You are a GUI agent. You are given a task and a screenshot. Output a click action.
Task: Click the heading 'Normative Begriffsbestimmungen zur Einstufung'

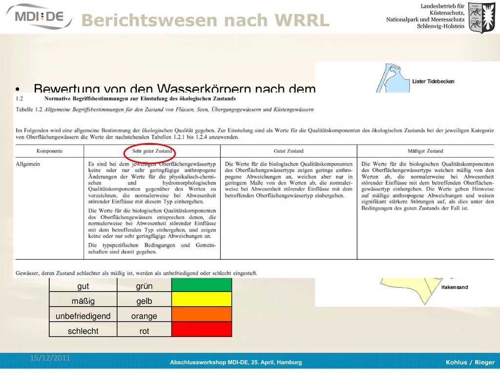tap(140, 99)
